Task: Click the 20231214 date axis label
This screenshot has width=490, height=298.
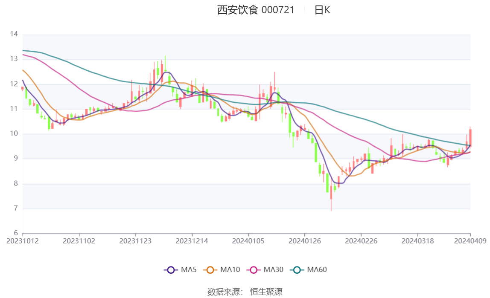Action: pos(192,241)
